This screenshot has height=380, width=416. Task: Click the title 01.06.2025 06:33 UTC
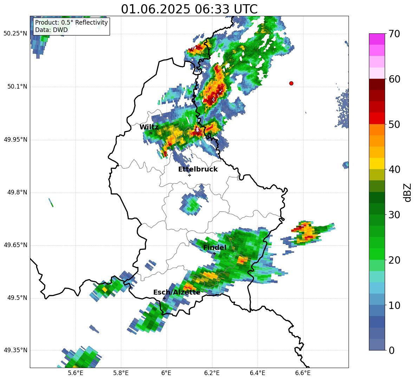pos(189,9)
